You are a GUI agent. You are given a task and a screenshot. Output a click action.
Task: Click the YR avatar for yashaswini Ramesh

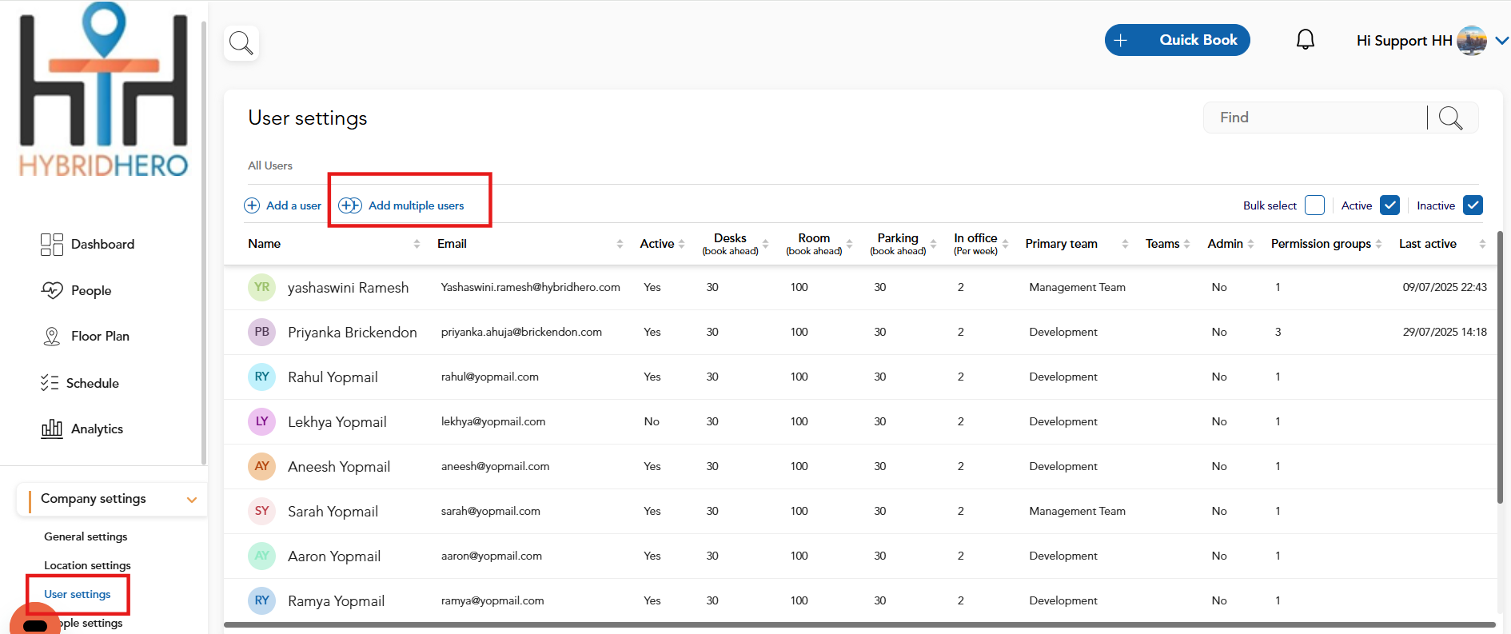(261, 287)
